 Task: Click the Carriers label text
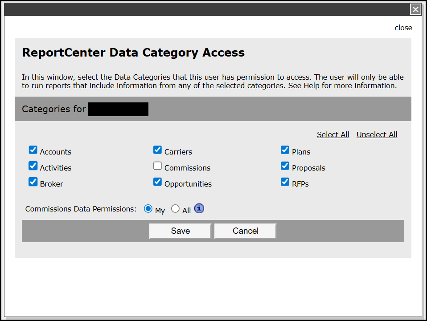point(178,152)
